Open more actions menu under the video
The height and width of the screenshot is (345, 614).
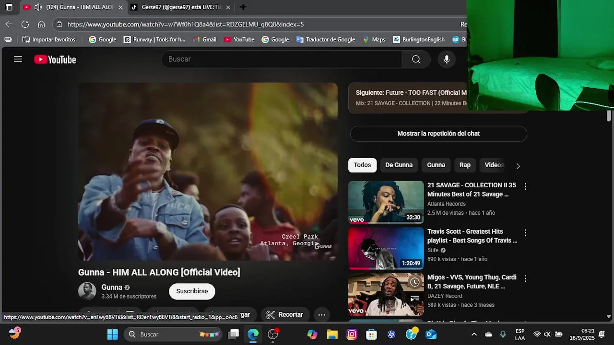pyautogui.click(x=322, y=315)
